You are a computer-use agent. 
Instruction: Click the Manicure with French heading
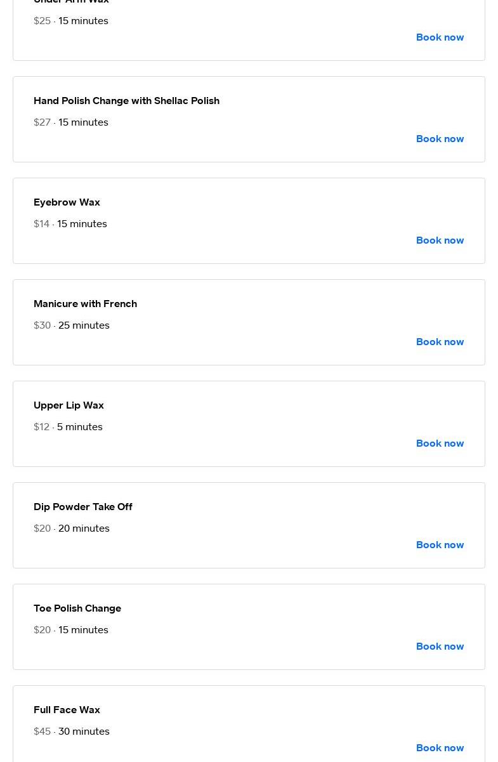[x=85, y=304]
